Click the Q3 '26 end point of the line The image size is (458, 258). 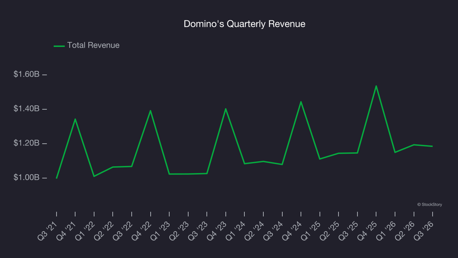pyautogui.click(x=432, y=146)
